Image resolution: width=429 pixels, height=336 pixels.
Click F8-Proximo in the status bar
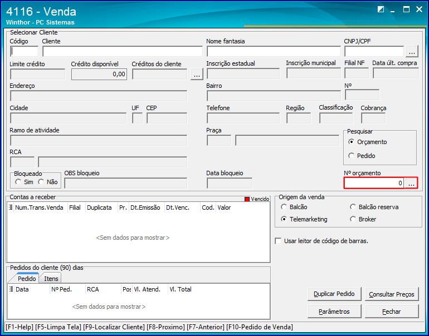pos(165,327)
